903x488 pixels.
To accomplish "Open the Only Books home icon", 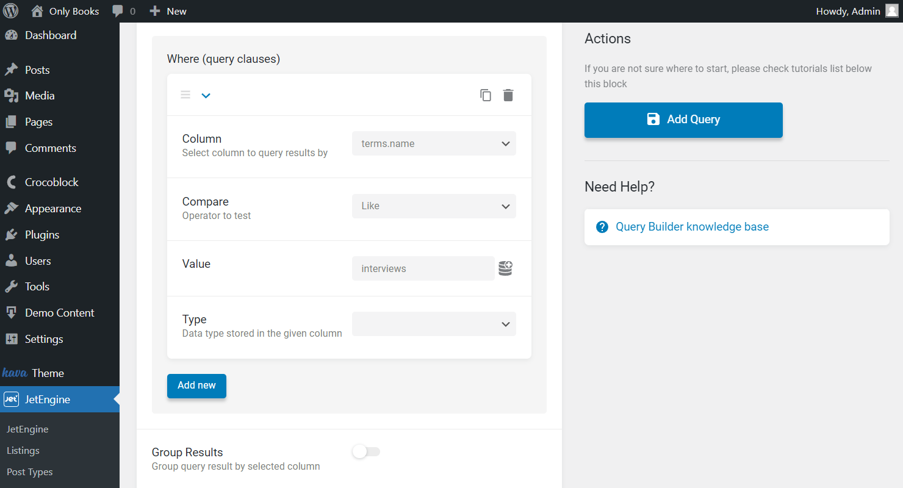I will click(x=37, y=11).
